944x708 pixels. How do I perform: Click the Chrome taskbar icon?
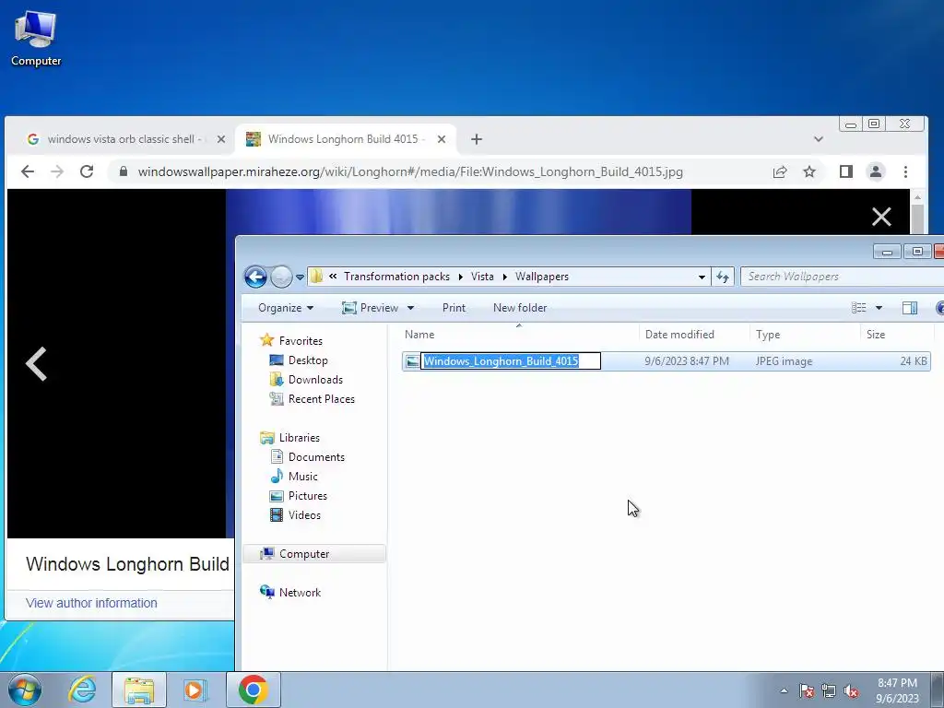pyautogui.click(x=253, y=690)
